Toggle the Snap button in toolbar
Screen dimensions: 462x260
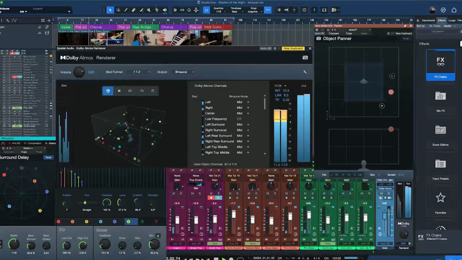[268, 10]
